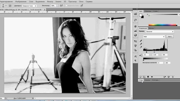180x101 pixels.
Task: Open the Navigator wheel panel icon
Action: 136,26
